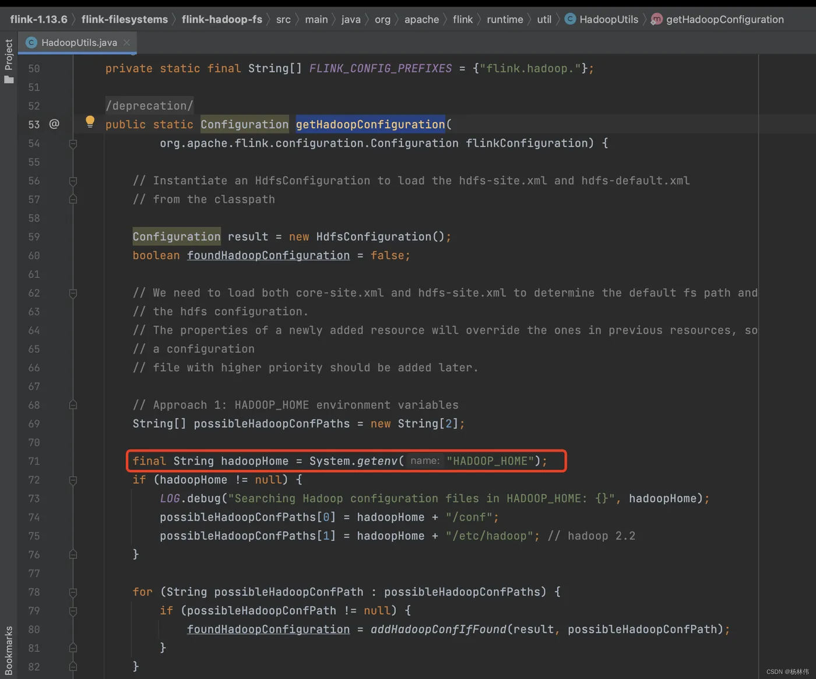Open the Bookmarks tool window
This screenshot has width=816, height=679.
(9, 650)
